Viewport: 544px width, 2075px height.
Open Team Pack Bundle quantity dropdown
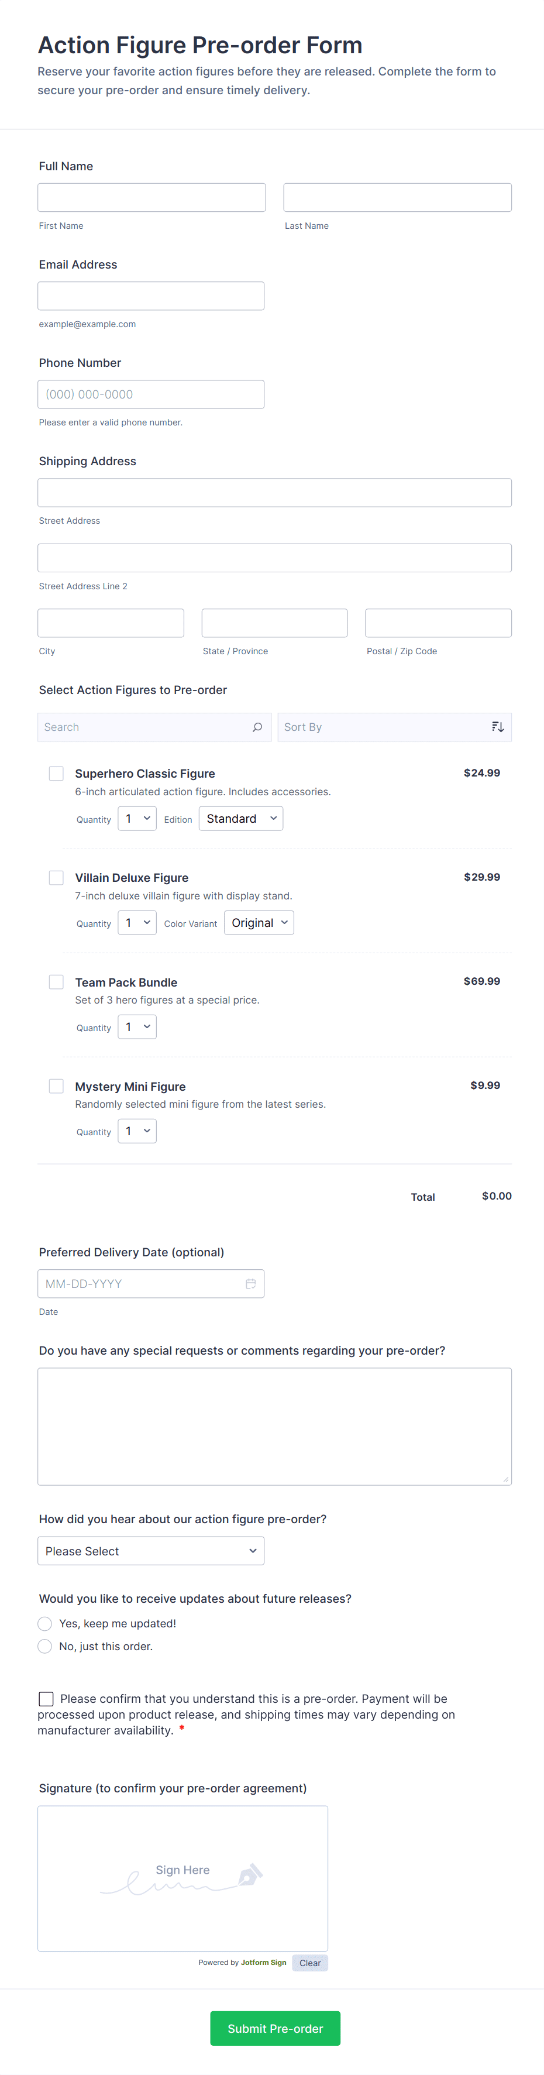(137, 1027)
